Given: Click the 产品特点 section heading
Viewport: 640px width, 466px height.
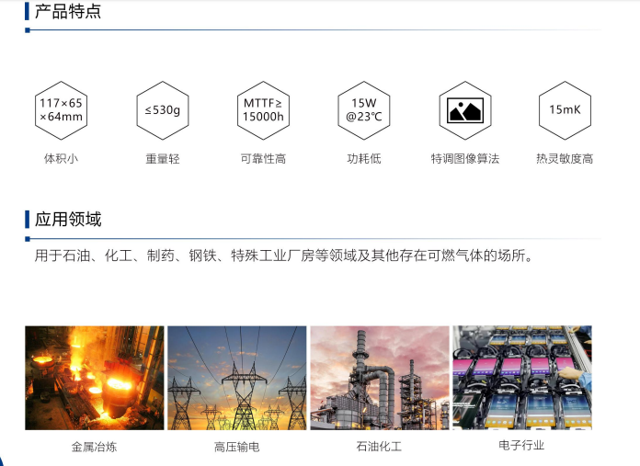Looking at the screenshot, I should click(x=68, y=12).
